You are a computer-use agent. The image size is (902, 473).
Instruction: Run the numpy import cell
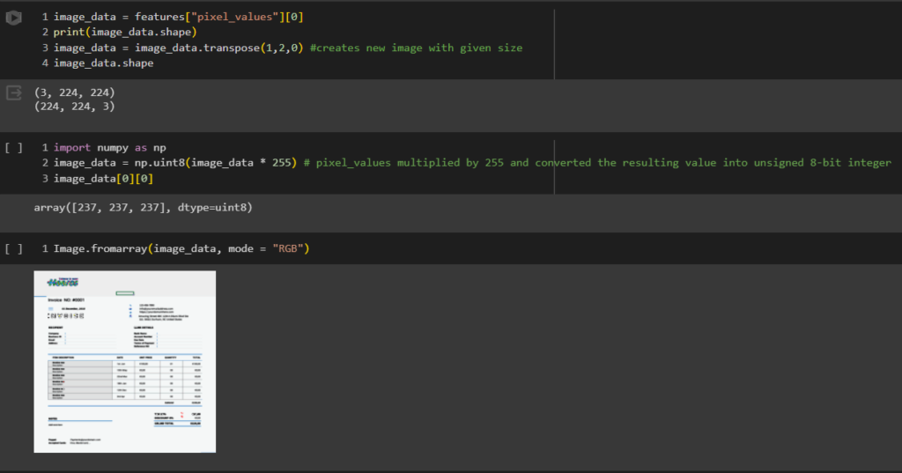14,148
